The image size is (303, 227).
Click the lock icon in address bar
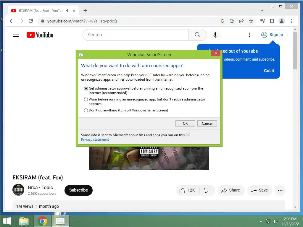(x=43, y=21)
